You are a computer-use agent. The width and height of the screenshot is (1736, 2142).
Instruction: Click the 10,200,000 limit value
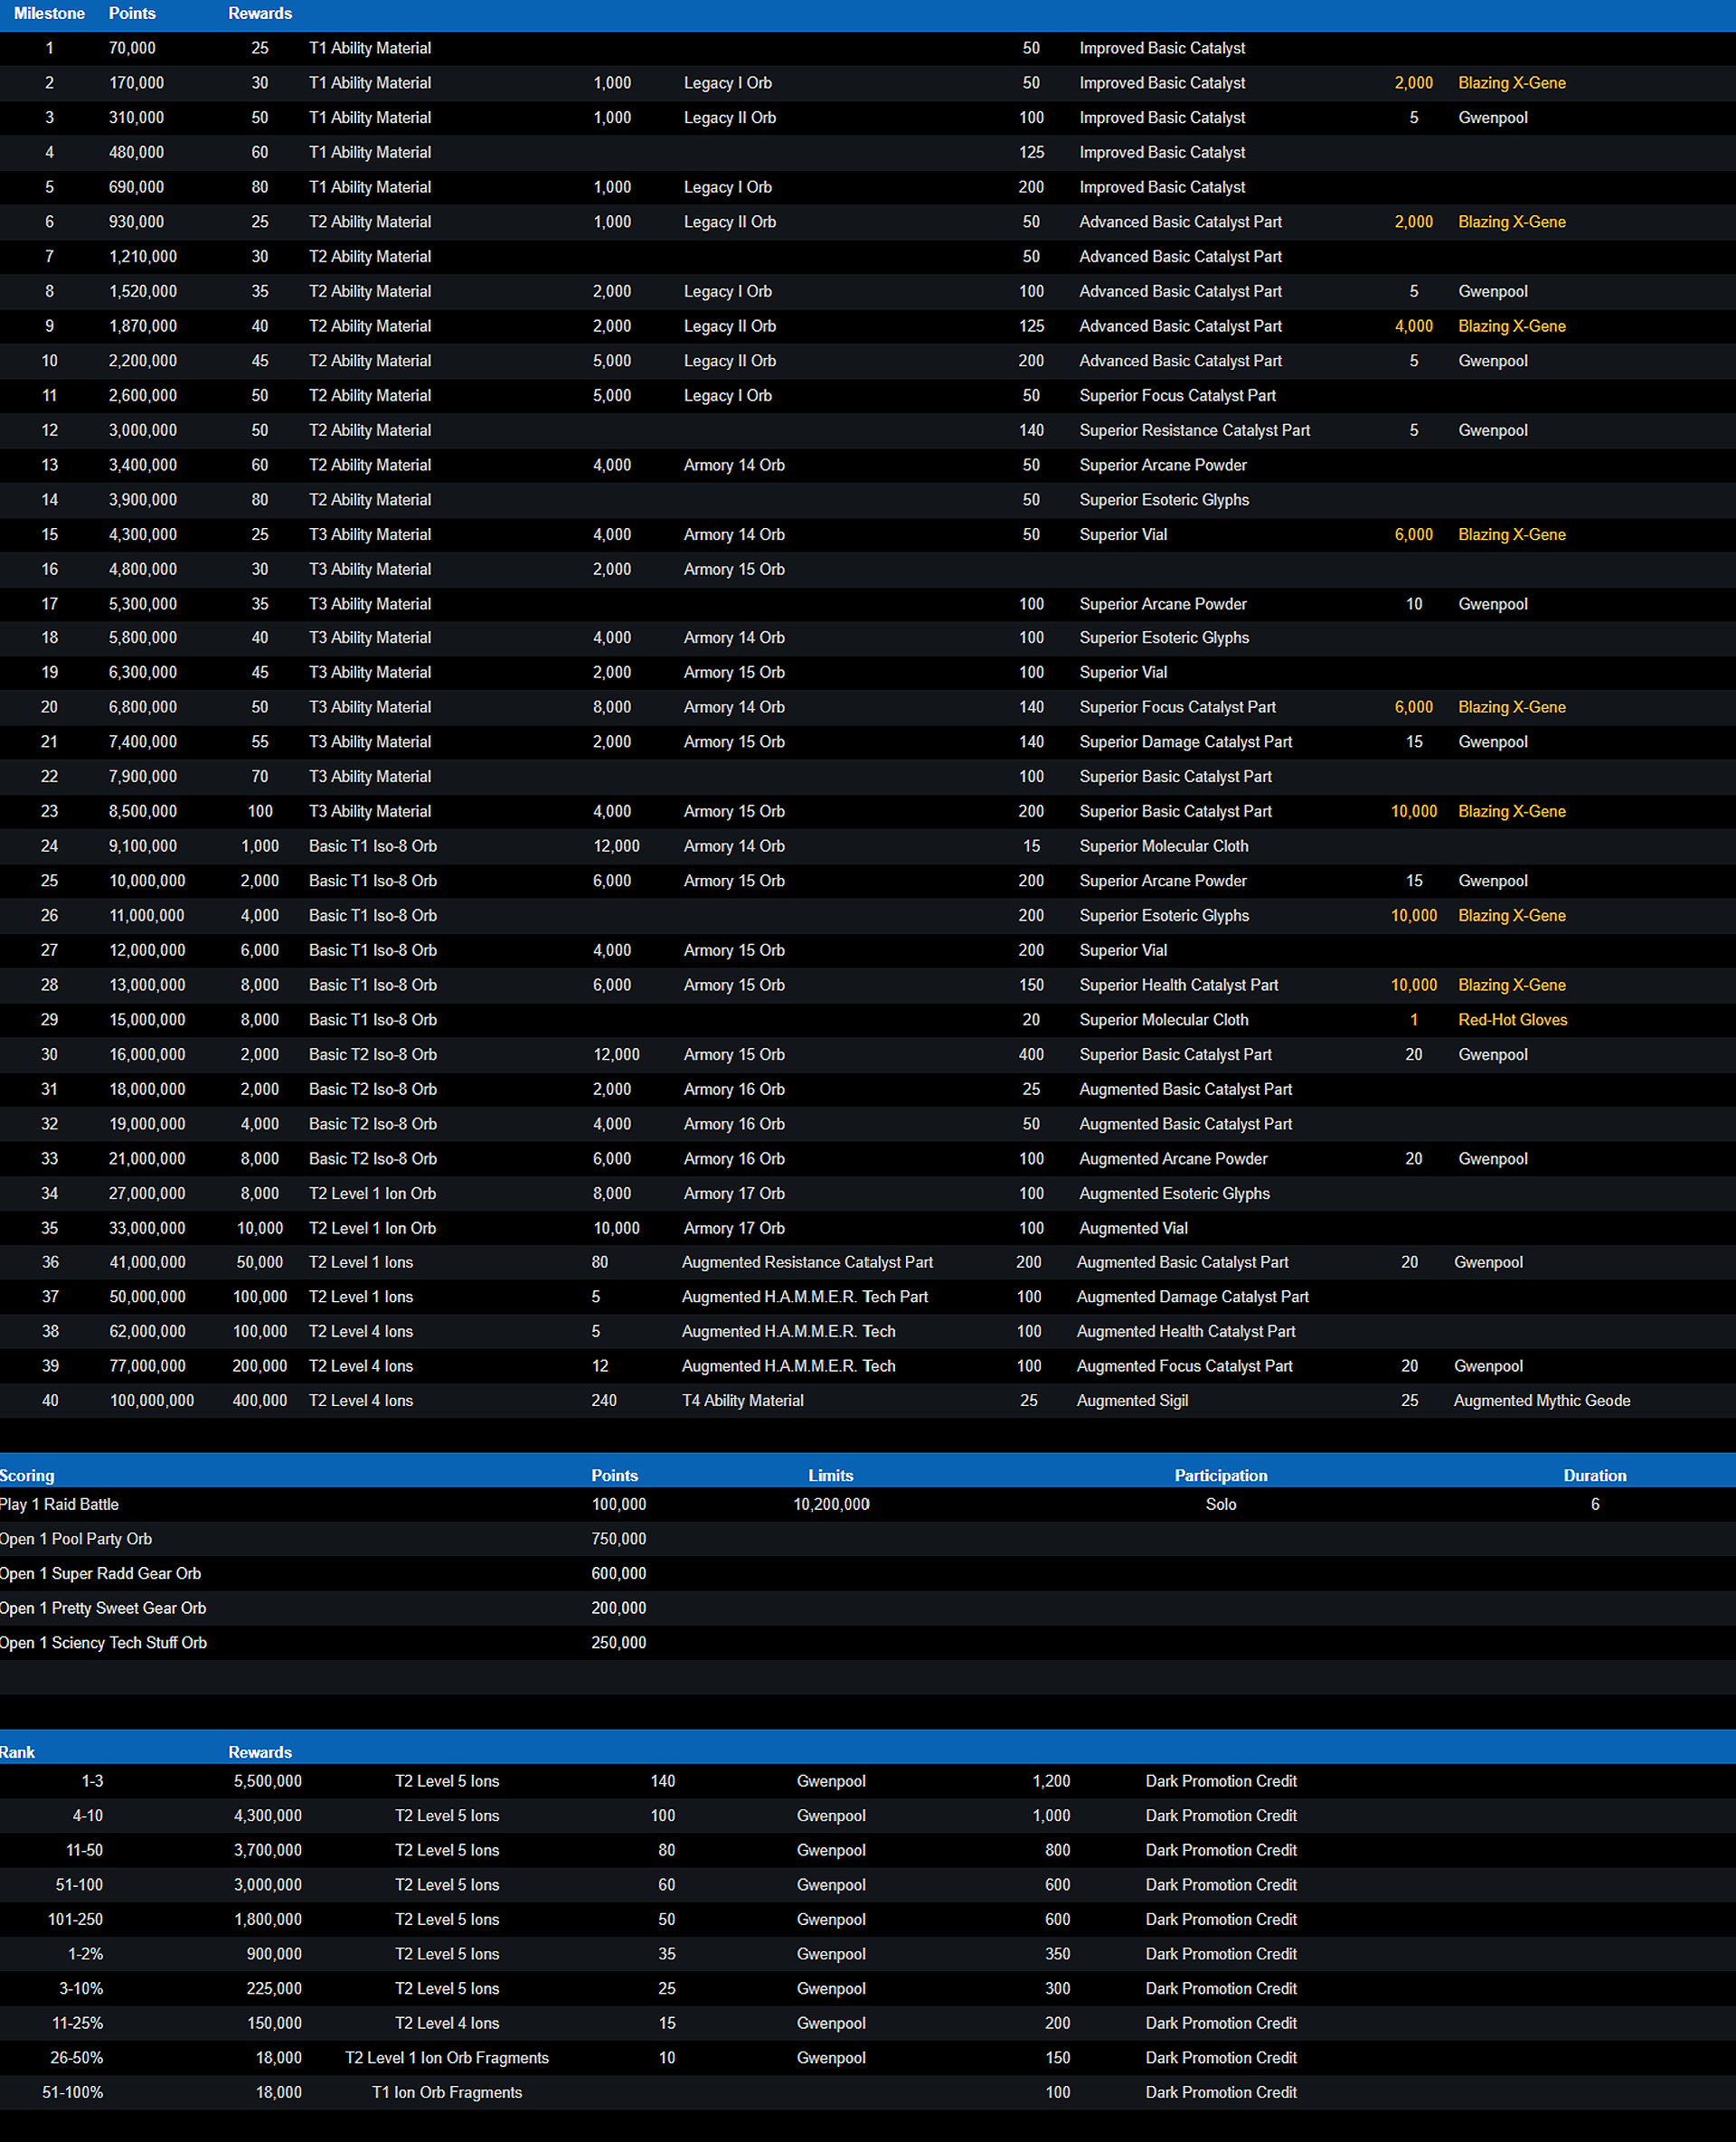(830, 1505)
